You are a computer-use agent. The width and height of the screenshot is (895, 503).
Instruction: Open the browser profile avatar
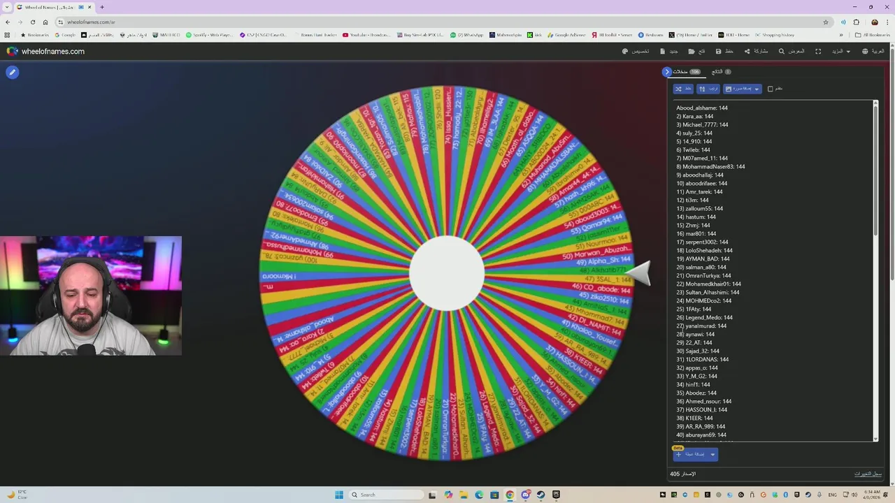point(875,22)
